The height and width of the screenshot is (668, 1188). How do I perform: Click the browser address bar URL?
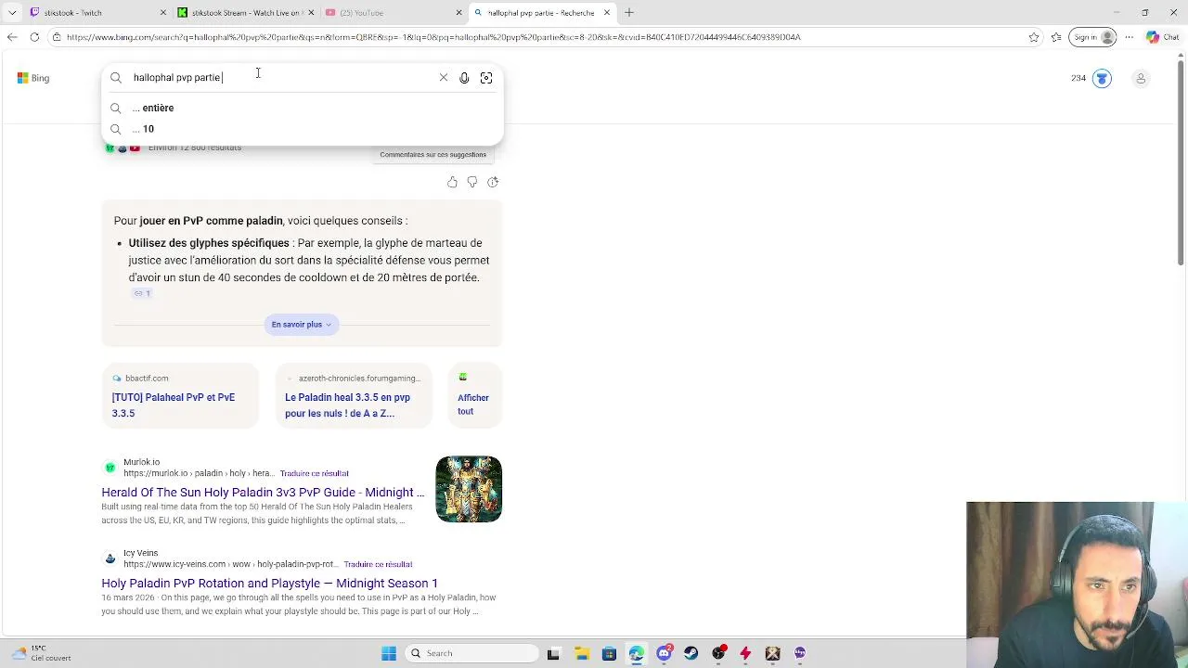point(433,37)
